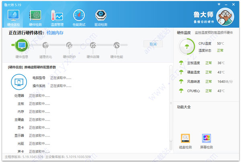The width and height of the screenshot is (241, 162).
Task: Click the 操作系统 label
Action: (x=39, y=86)
